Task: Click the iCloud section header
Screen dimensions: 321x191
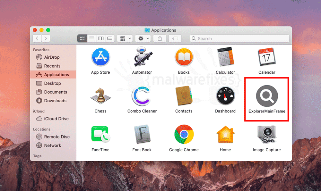Action: [39, 111]
